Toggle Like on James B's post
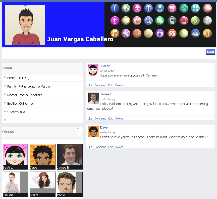This screenshot has width=217, height=199. tap(90, 118)
